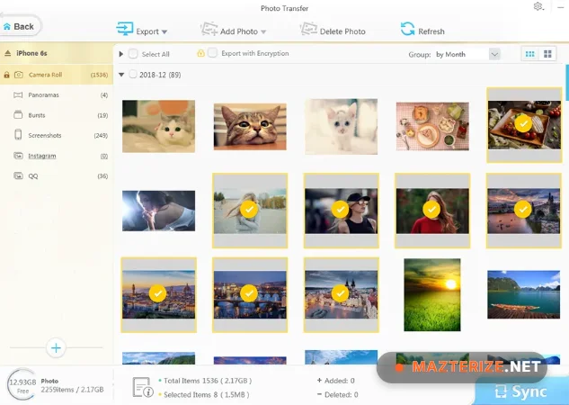Click the Export button label

tap(147, 31)
